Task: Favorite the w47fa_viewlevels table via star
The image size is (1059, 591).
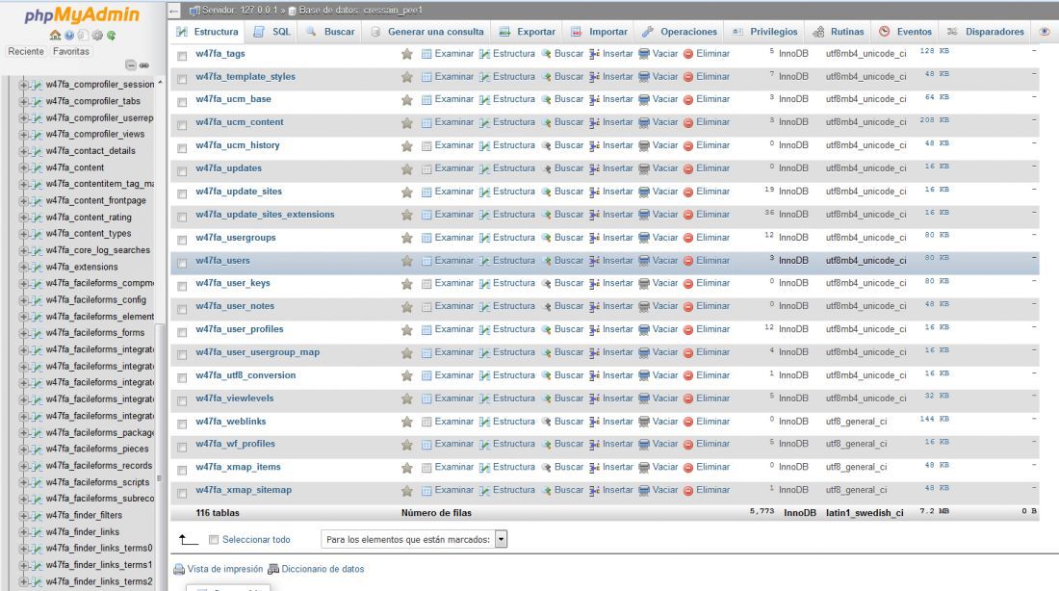Action: (406, 399)
